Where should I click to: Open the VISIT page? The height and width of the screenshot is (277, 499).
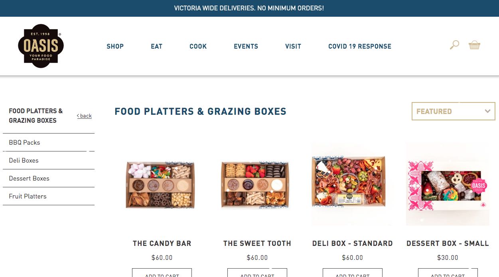[x=293, y=46]
